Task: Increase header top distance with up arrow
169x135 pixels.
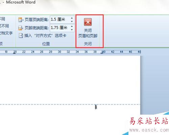Action: pyautogui.click(x=72, y=18)
